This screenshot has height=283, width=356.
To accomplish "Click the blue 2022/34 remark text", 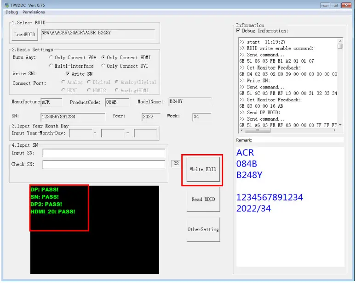I will pos(253,209).
